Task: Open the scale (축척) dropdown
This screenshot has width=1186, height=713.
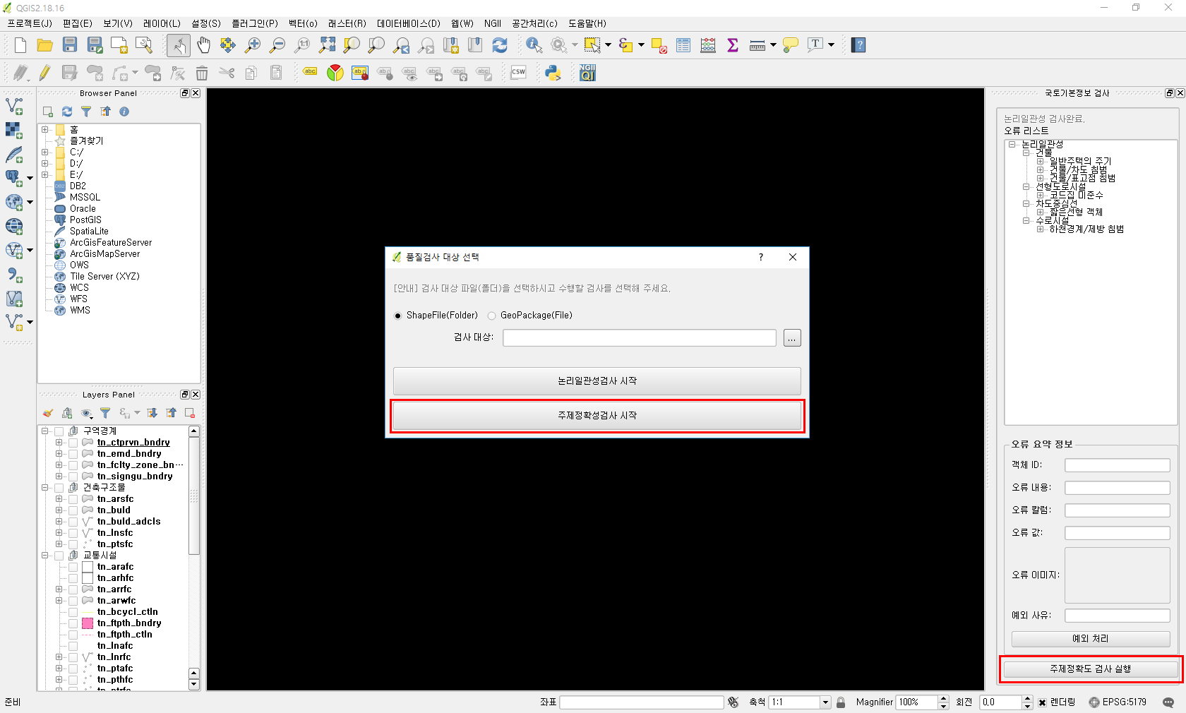Action: tap(825, 702)
